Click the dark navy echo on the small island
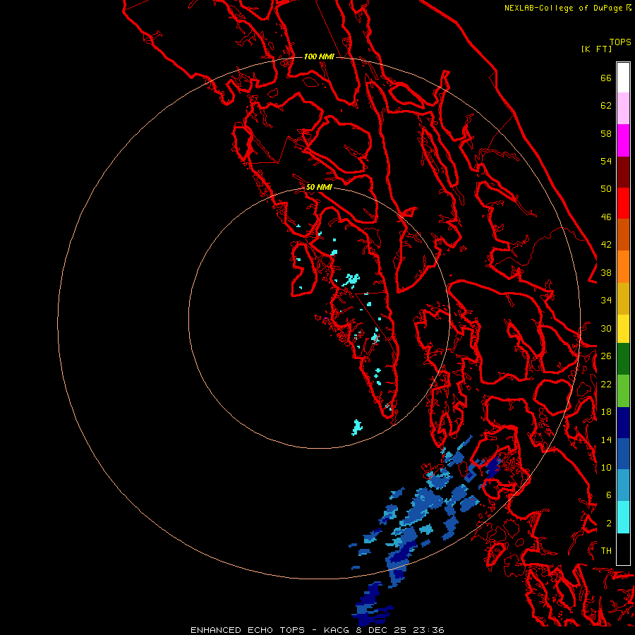635x635 pixels. pos(492,468)
